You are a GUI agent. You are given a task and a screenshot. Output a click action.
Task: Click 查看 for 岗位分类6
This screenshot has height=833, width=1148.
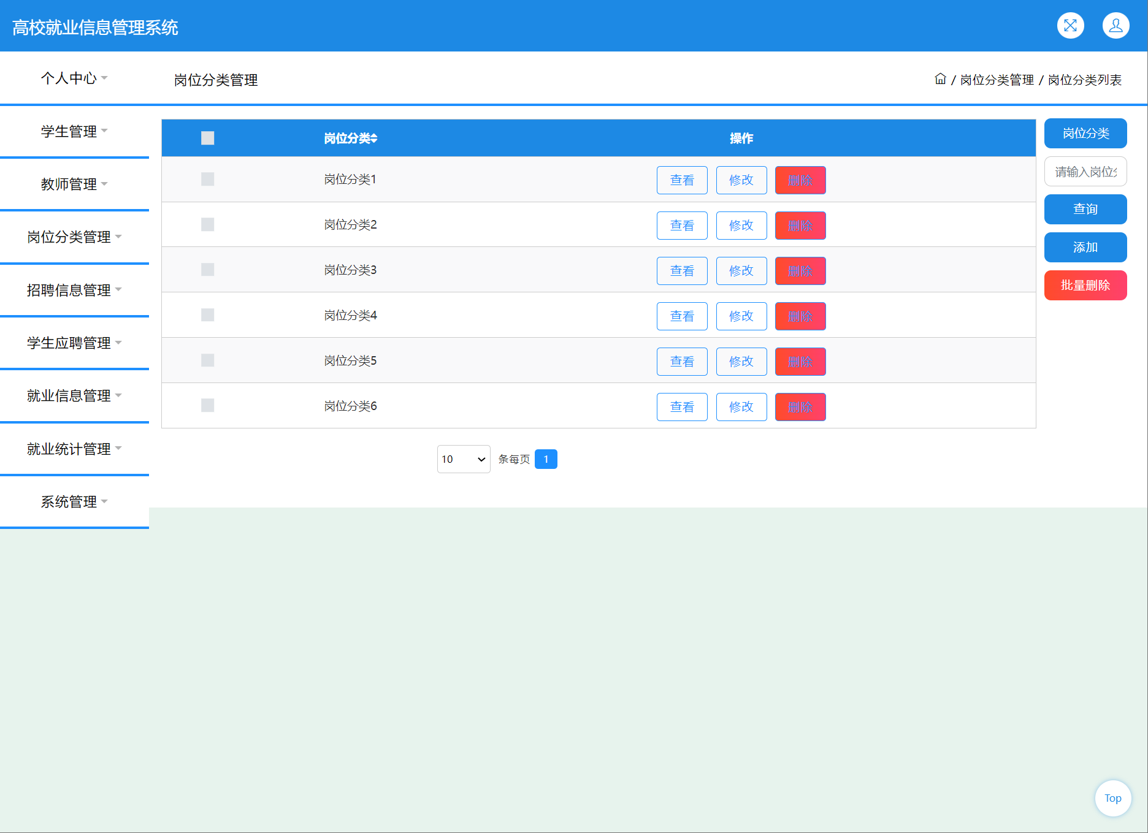[x=682, y=407]
